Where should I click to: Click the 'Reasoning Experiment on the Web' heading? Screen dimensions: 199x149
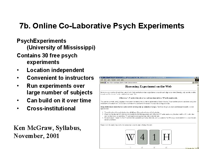[148, 87]
